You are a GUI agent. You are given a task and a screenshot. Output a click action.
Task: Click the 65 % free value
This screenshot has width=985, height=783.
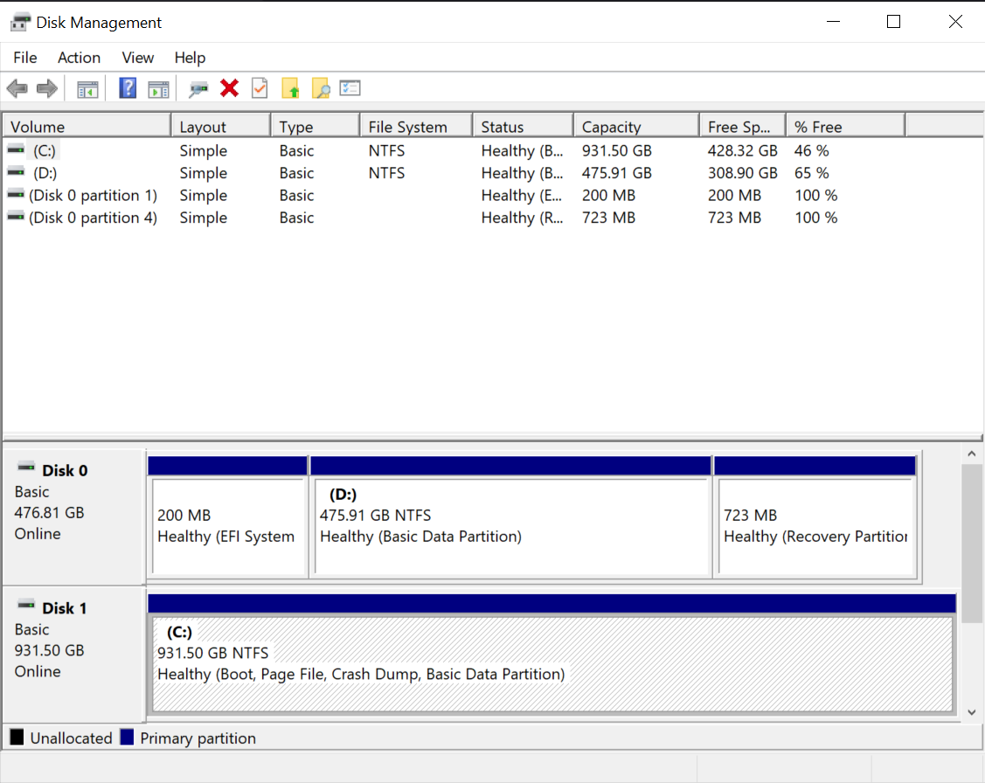tap(812, 173)
